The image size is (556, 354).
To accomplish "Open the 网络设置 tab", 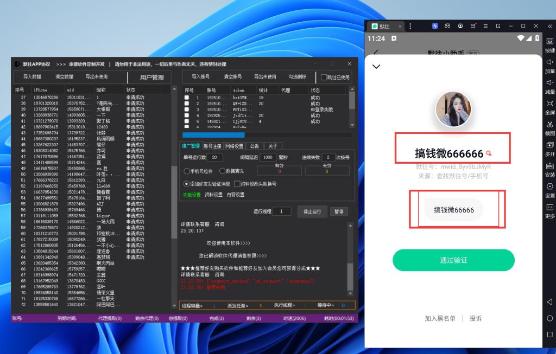I will coord(234,146).
